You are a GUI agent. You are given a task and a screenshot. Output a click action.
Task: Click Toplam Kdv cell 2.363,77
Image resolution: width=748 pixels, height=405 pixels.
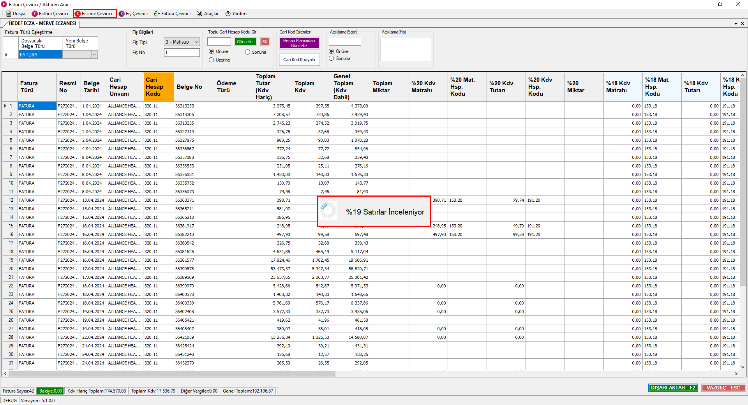311,277
